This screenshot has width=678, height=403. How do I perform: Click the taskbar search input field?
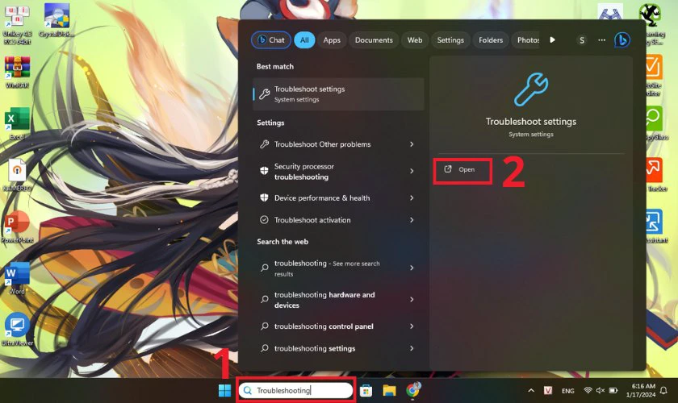295,390
